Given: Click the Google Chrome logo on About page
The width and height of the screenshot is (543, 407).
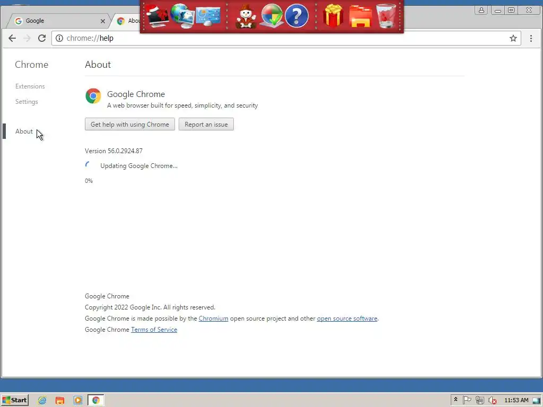Looking at the screenshot, I should pos(93,96).
